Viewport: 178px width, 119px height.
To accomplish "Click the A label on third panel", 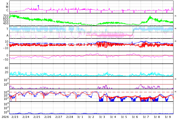I will pos(7,35).
